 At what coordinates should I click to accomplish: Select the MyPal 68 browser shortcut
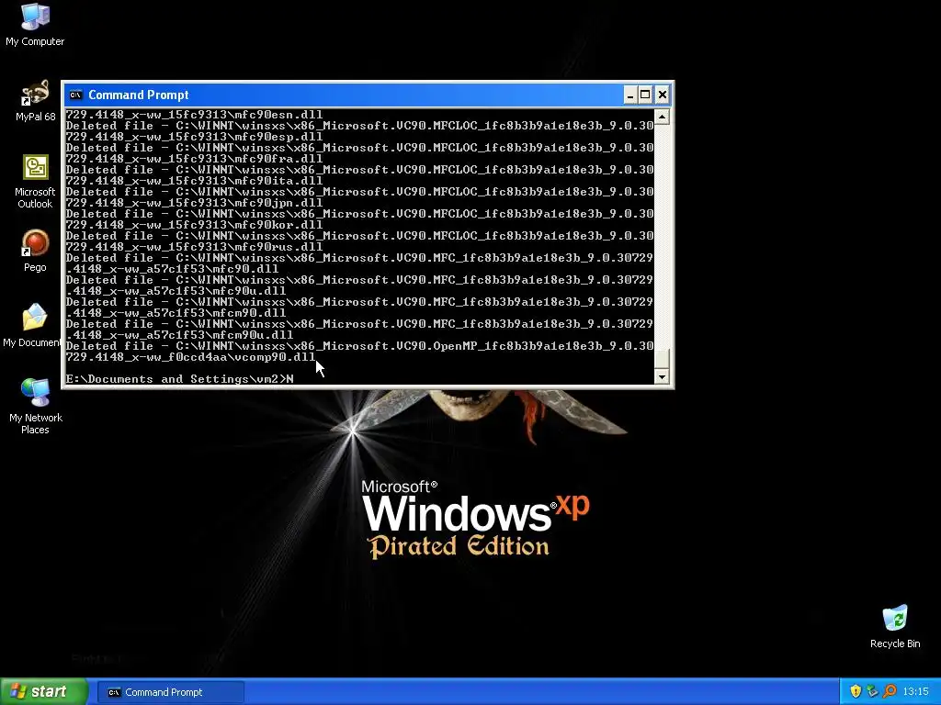coord(35,100)
